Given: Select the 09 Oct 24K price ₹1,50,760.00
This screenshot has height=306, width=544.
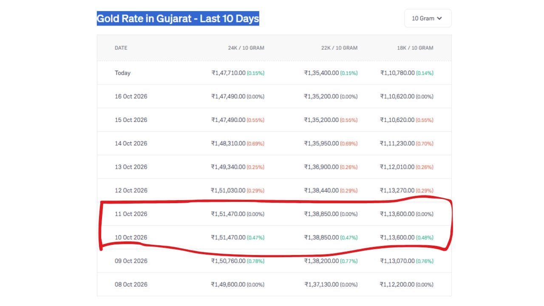Looking at the screenshot, I should [228, 261].
